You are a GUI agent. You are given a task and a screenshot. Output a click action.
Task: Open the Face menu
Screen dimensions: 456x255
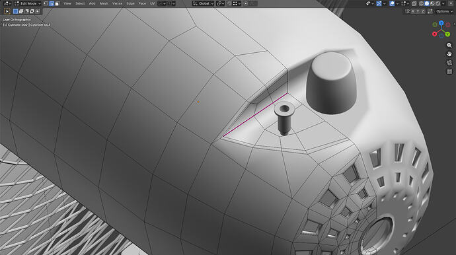coord(142,3)
